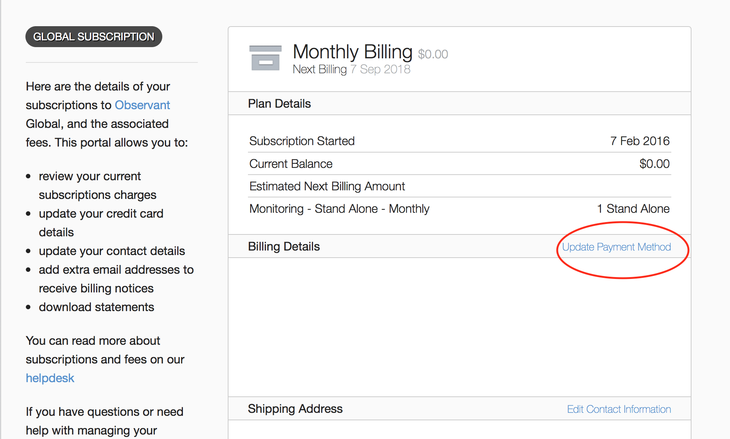
Task: Click the download statements bullet item
Action: tap(96, 307)
